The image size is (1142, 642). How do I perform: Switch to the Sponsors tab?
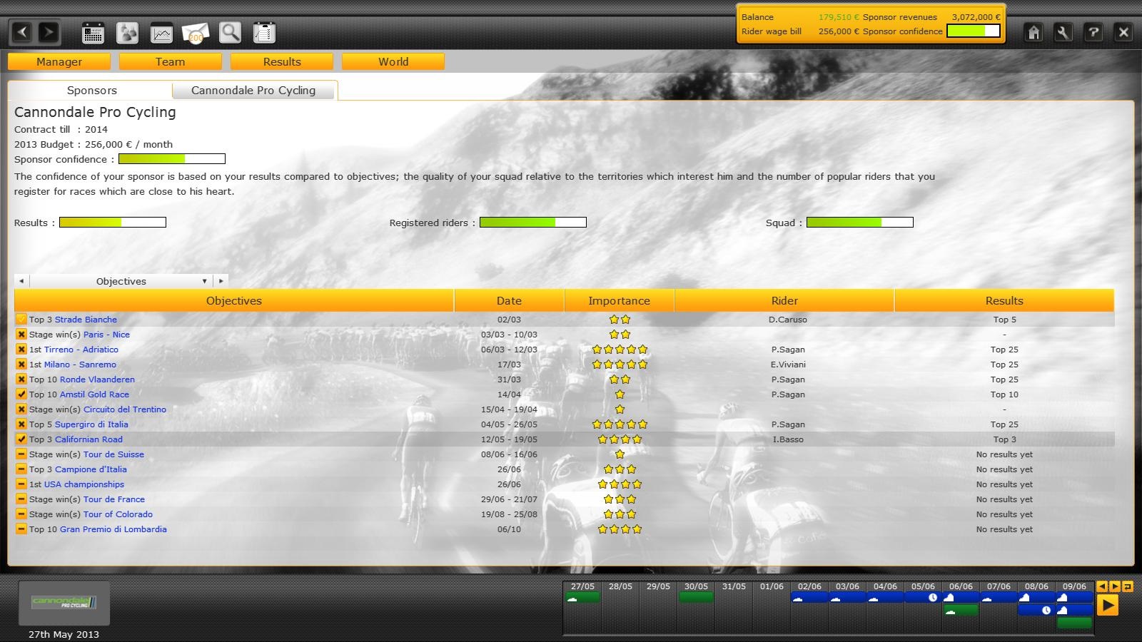91,91
